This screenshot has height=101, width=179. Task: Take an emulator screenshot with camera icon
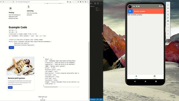168,21
